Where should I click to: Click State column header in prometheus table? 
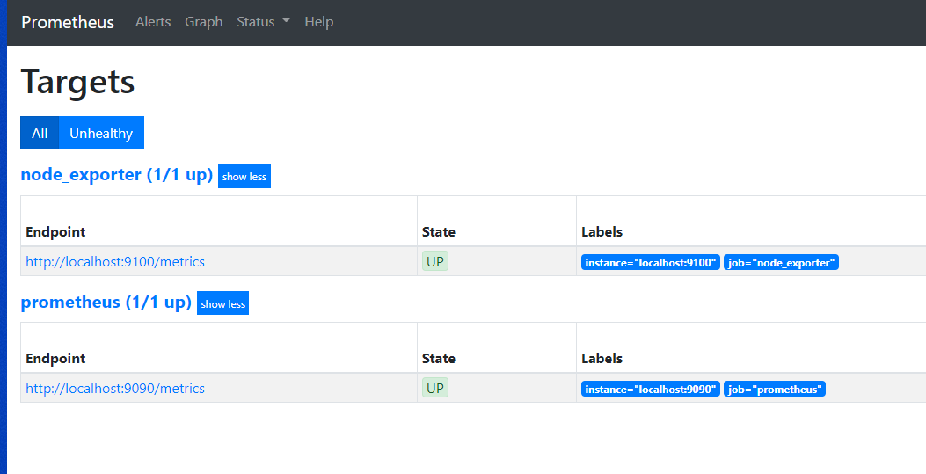click(x=439, y=358)
